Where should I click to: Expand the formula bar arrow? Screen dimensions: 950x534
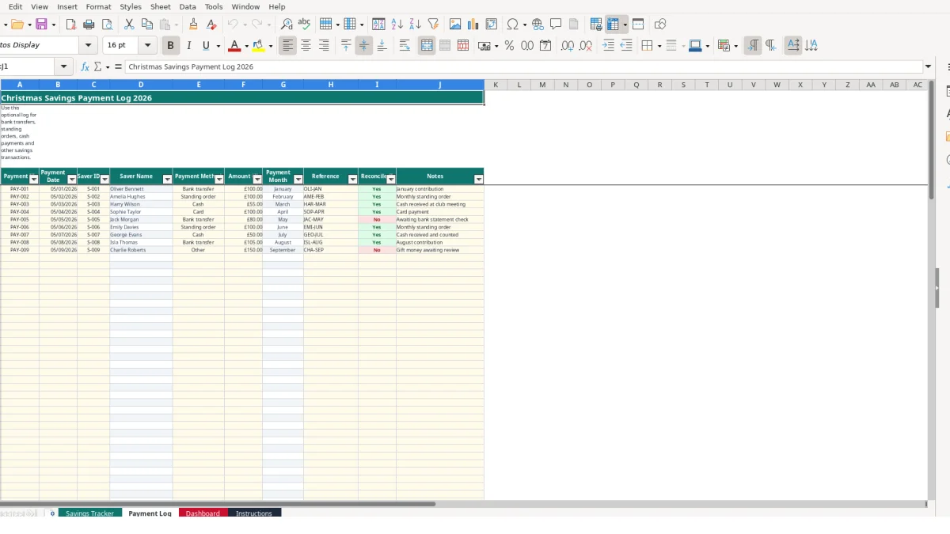(929, 67)
